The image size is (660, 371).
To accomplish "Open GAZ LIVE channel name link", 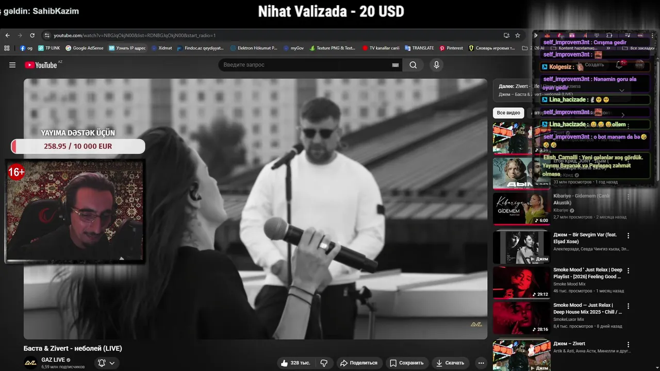I will [x=53, y=360].
